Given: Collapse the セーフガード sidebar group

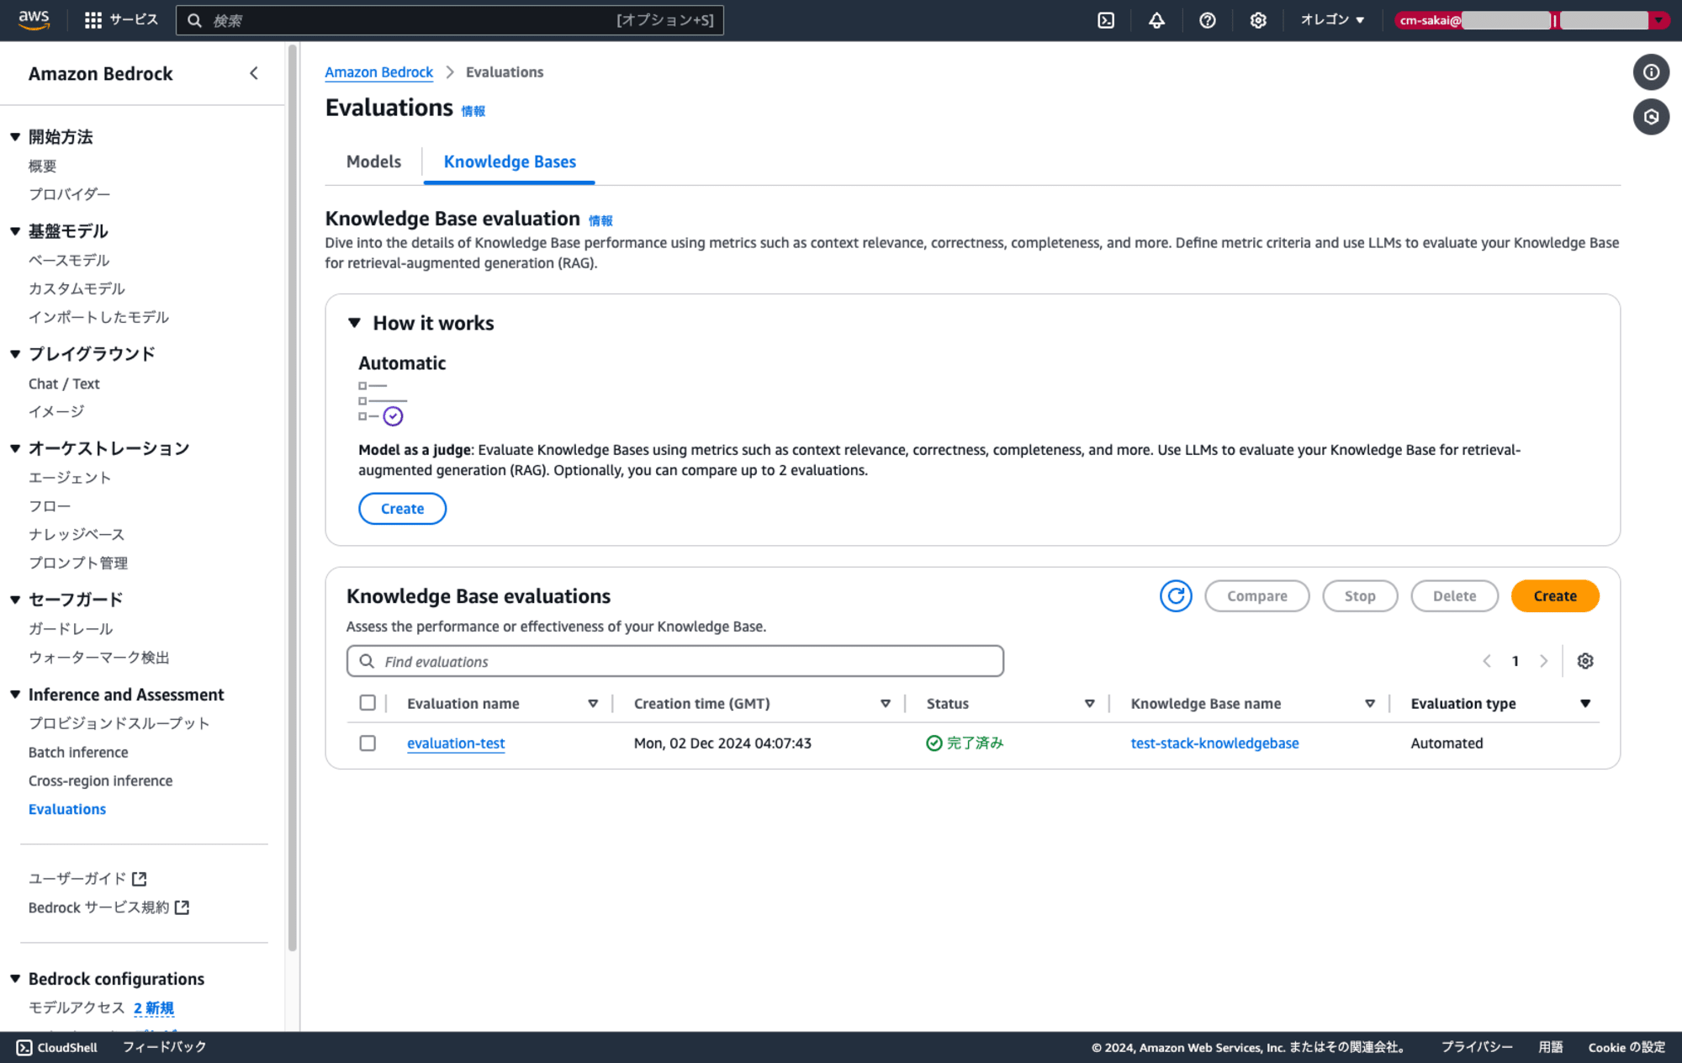Looking at the screenshot, I should [15, 600].
